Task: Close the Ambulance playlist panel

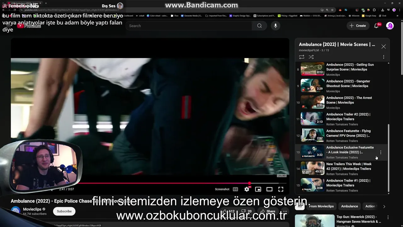Action: (383, 46)
